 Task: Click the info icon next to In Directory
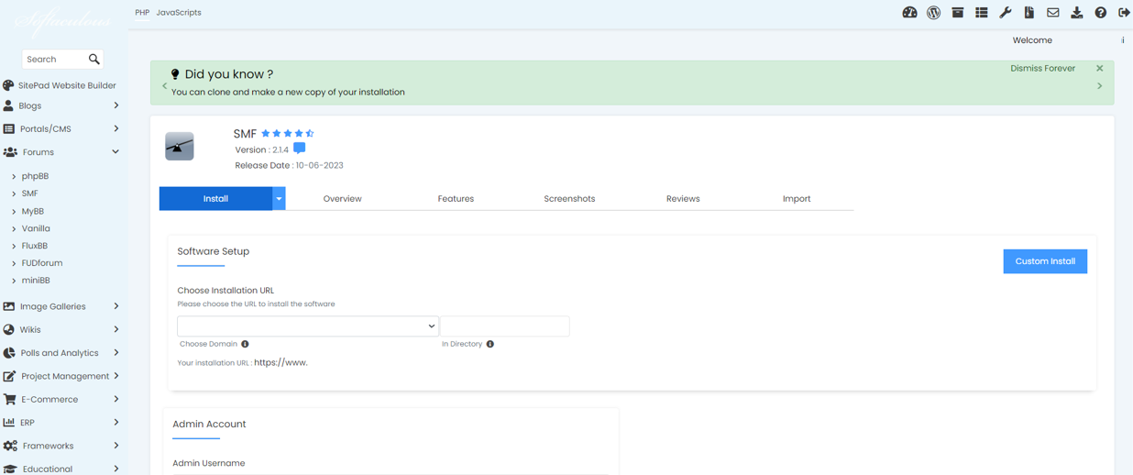coord(489,344)
